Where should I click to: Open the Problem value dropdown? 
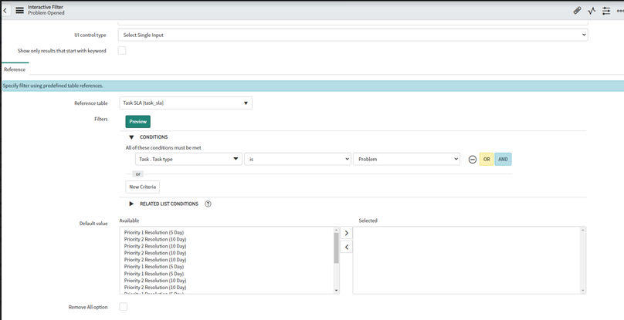[406, 159]
